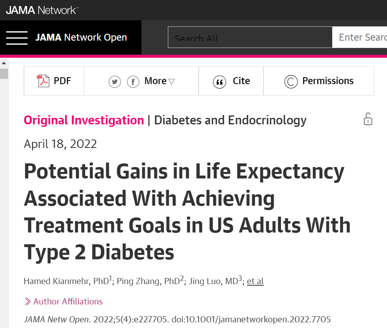
Task: Open the JAMA Network Open homepage link
Action: click(x=81, y=37)
